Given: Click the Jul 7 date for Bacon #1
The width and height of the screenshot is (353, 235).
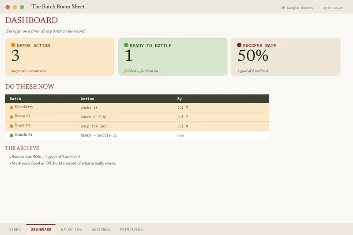Looking at the screenshot, I should click(183, 117).
